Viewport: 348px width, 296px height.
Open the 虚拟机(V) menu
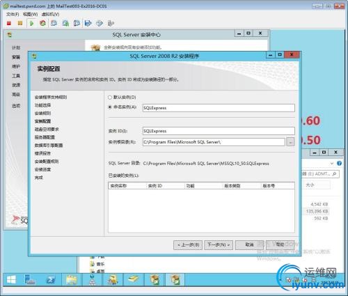coord(50,14)
